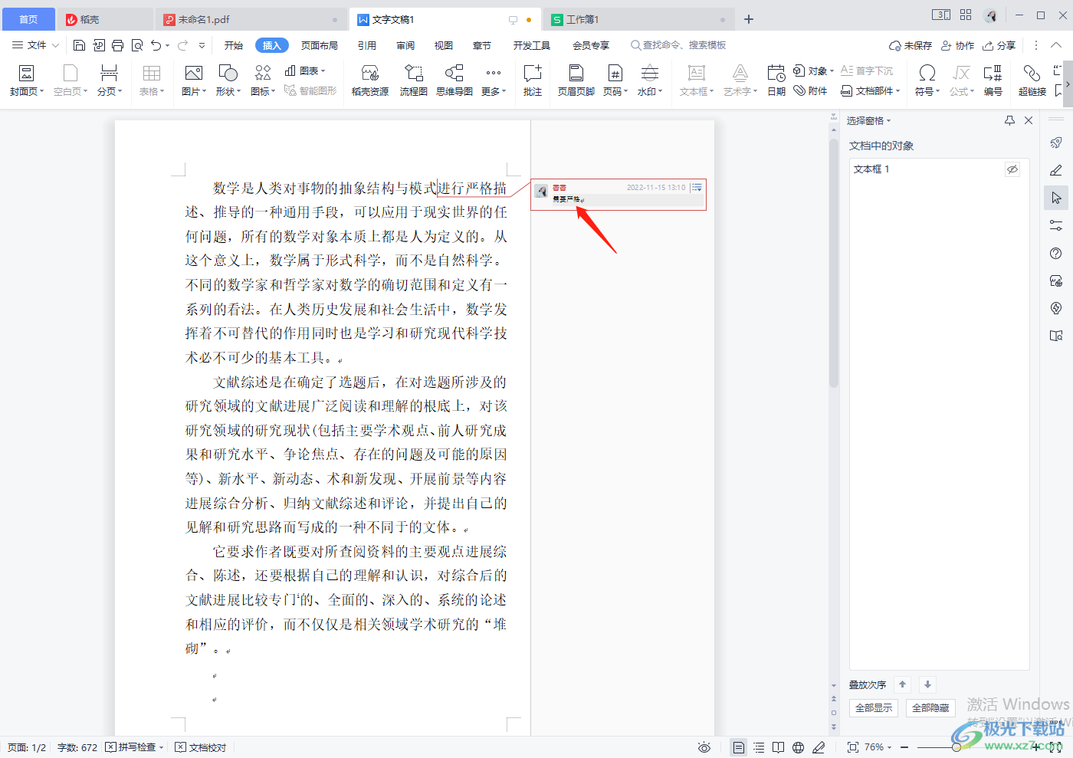Adjust the zoom slider handle

956,747
